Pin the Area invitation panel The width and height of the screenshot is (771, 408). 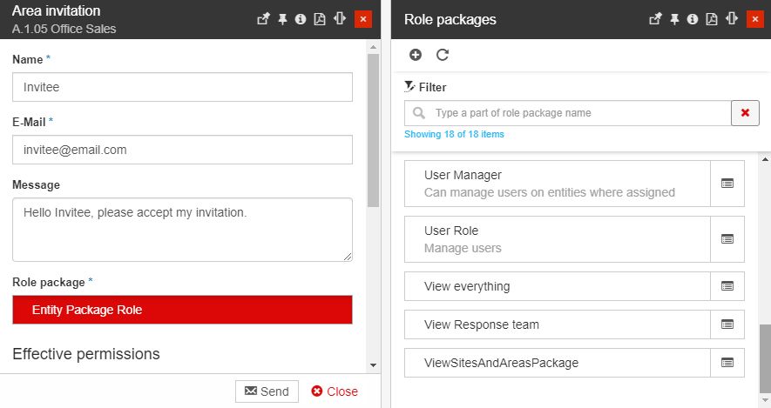pyautogui.click(x=282, y=19)
